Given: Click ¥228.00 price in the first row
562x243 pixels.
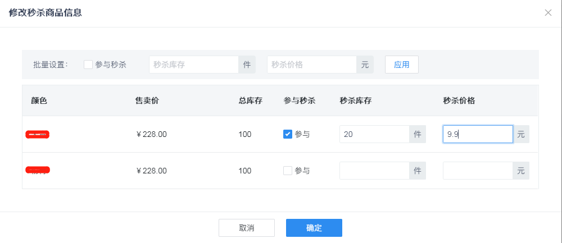Looking at the screenshot, I should click(151, 135).
